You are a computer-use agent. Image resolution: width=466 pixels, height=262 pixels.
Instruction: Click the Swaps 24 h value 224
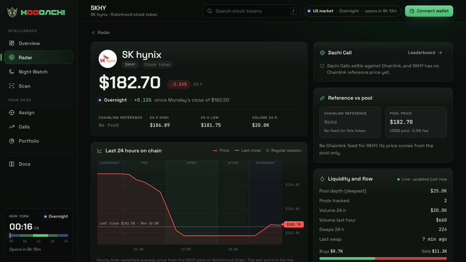click(443, 230)
